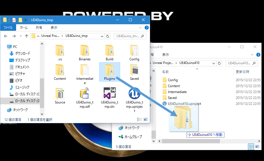Select Intermediate folder in UE4Duino410 list
This screenshot has height=161, width=264.
(x=175, y=92)
